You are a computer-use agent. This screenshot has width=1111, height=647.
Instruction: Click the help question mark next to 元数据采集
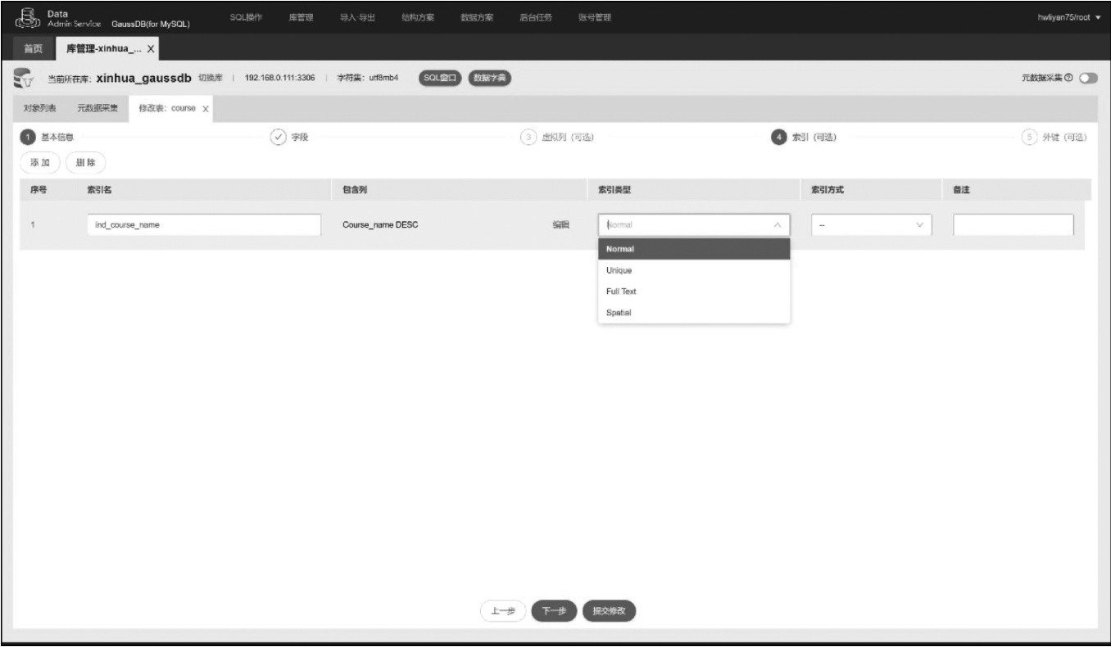pos(1070,78)
